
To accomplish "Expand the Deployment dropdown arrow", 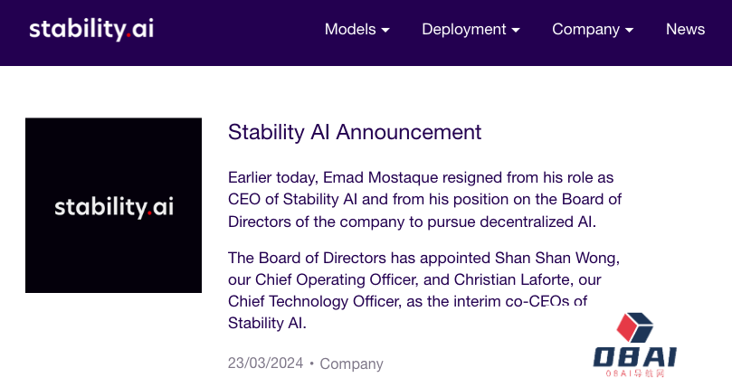I will pos(516,30).
